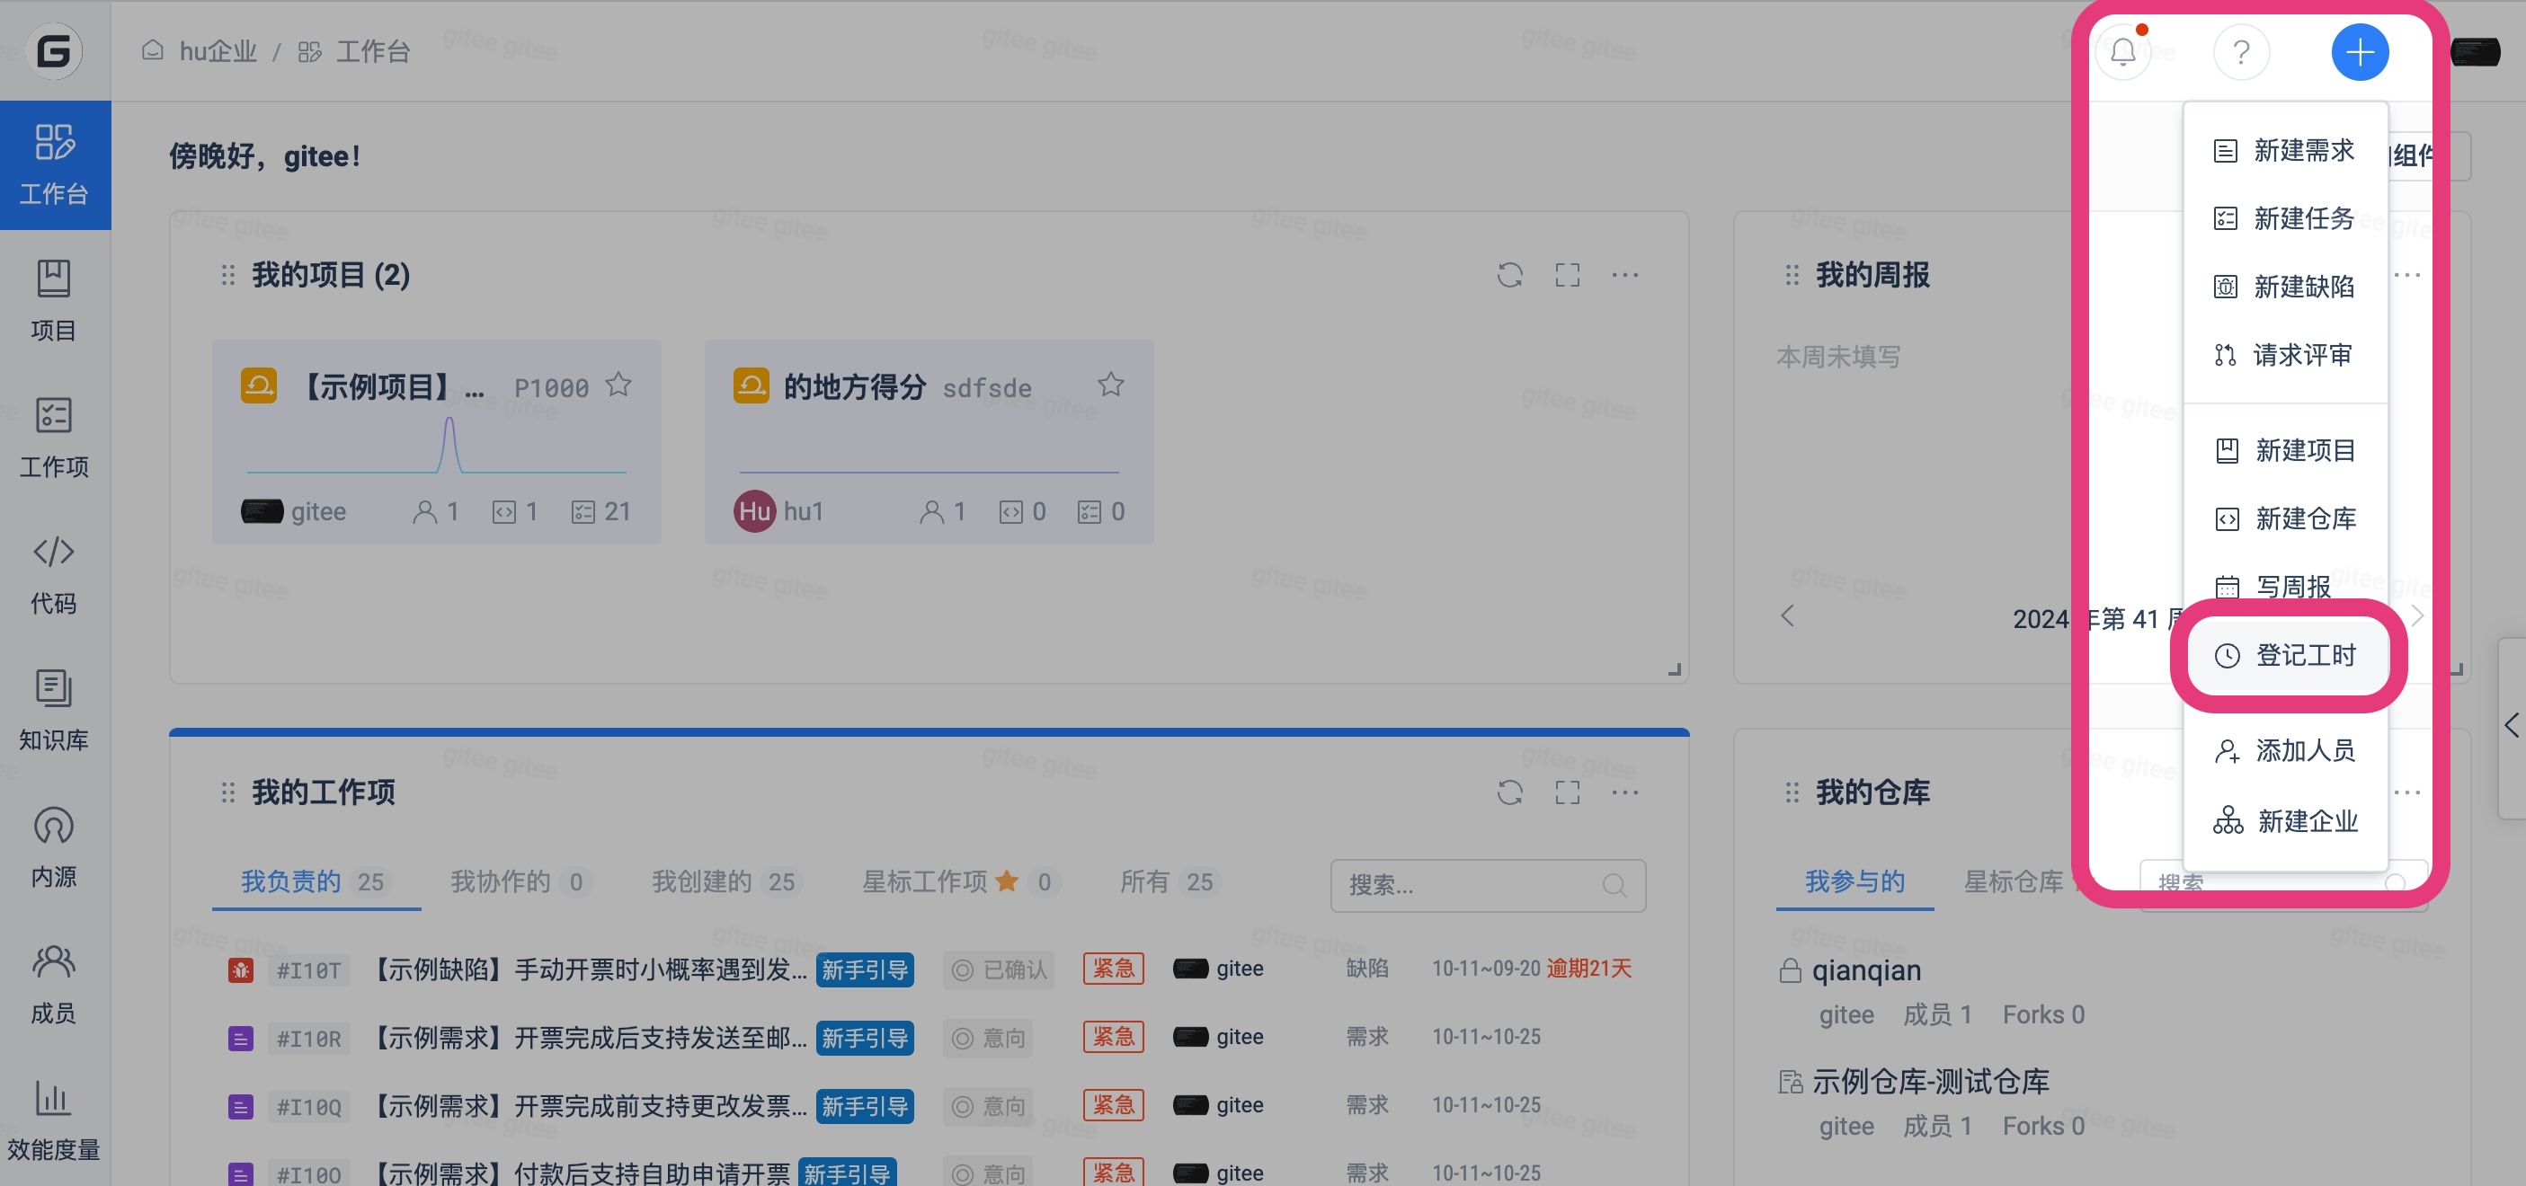
Task: Open the hu企业 breadcrumb link
Action: tap(218, 51)
